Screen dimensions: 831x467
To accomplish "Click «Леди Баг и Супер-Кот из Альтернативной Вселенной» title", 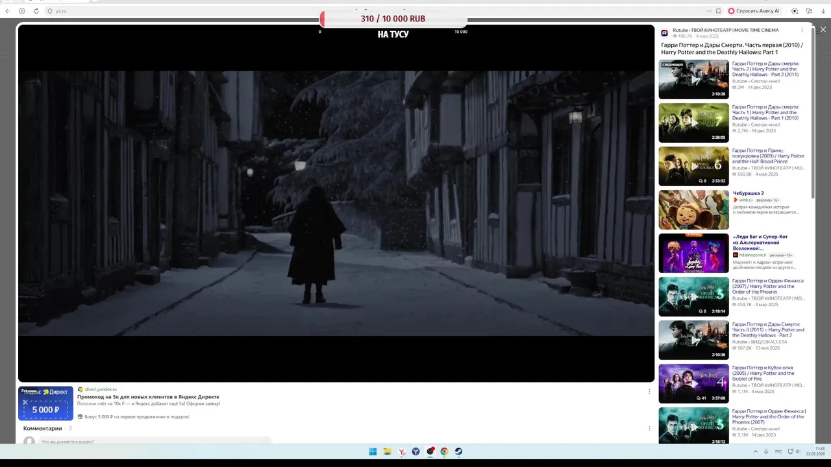I will tap(760, 243).
